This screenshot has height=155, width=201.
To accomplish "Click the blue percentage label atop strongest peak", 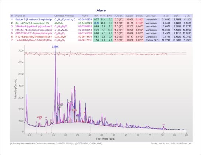I will [x=55, y=47].
